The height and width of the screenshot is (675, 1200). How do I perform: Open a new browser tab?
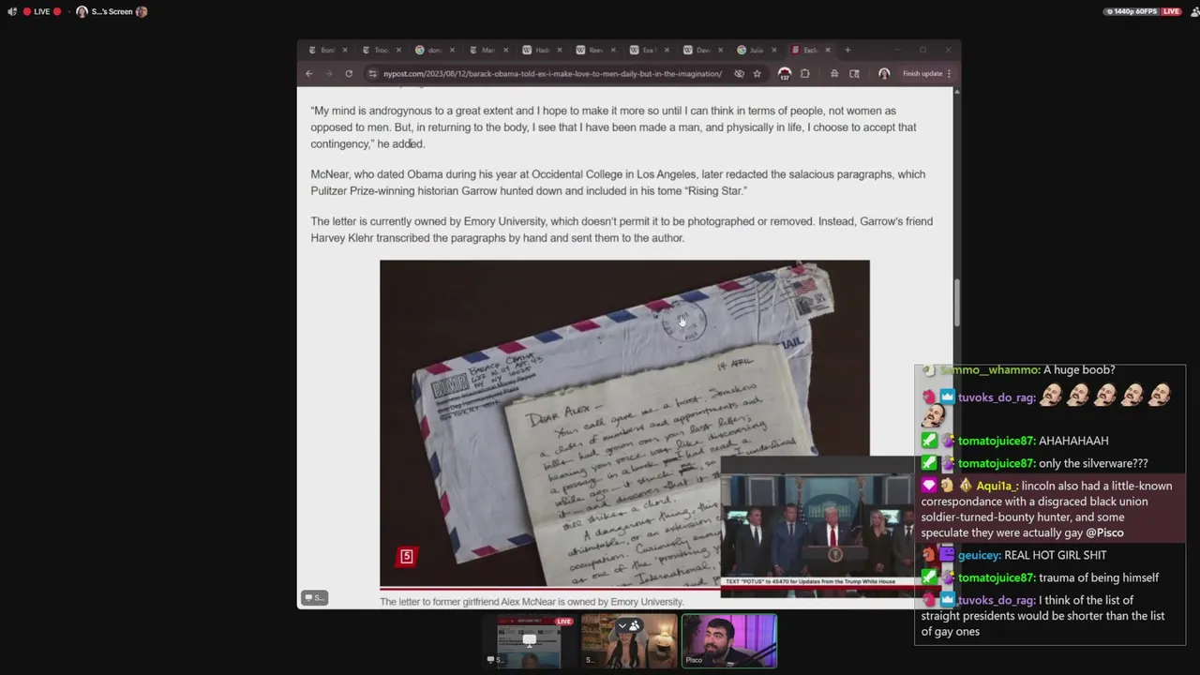coord(847,50)
